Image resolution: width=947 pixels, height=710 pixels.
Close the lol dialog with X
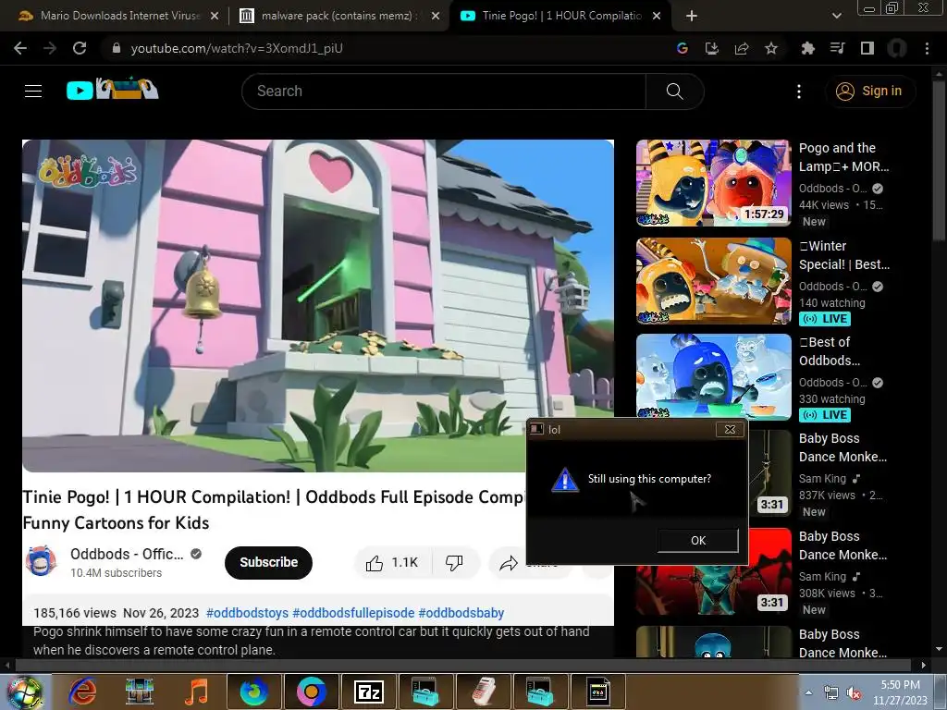pyautogui.click(x=730, y=429)
